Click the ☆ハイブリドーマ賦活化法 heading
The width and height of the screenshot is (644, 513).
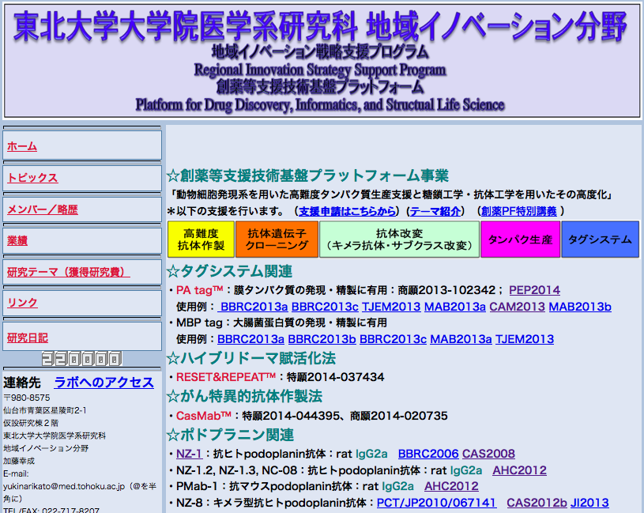pyautogui.click(x=251, y=358)
